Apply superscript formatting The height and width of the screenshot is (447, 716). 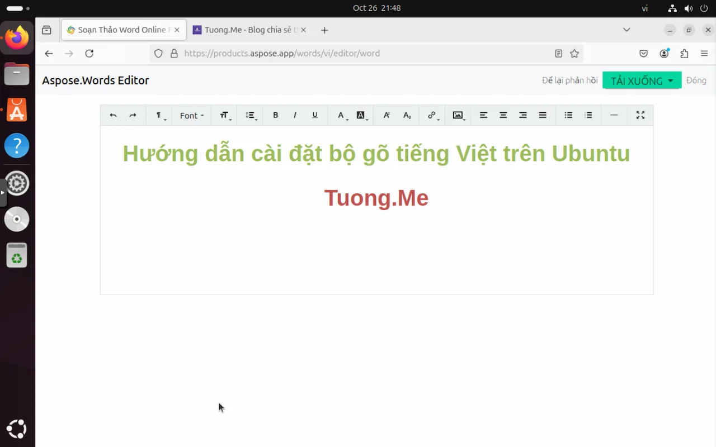tap(387, 115)
